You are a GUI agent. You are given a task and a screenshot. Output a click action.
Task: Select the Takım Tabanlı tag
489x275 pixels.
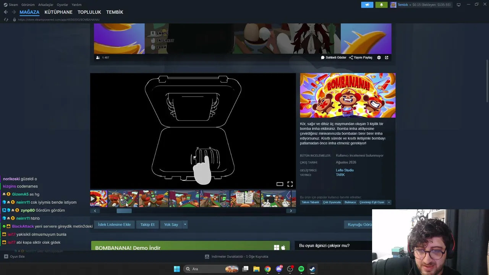pos(310,202)
